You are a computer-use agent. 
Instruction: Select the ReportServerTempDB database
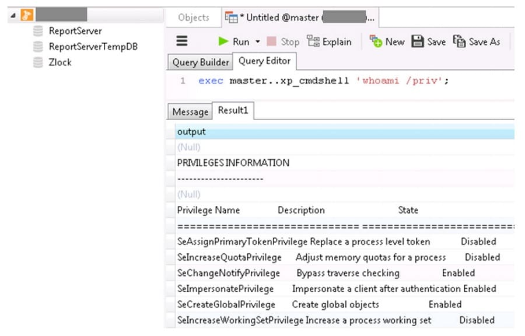(93, 47)
